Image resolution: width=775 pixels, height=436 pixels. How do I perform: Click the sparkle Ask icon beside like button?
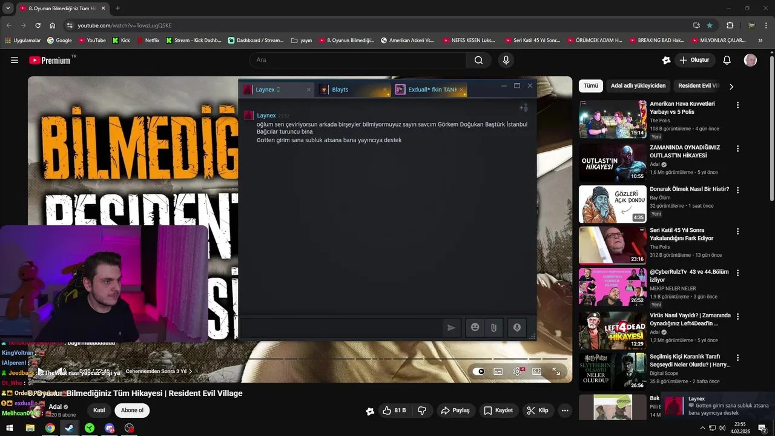370,411
